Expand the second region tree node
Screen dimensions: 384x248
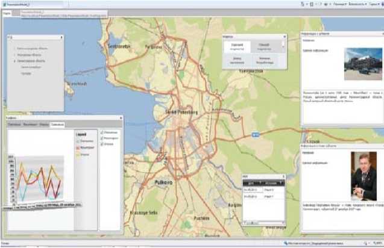pos(14,54)
